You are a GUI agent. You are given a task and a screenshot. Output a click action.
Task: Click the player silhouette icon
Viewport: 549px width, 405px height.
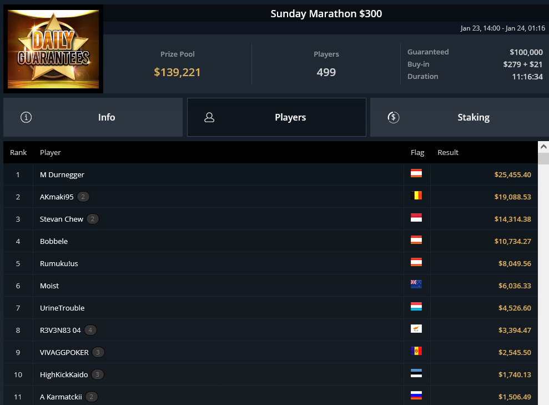(209, 117)
